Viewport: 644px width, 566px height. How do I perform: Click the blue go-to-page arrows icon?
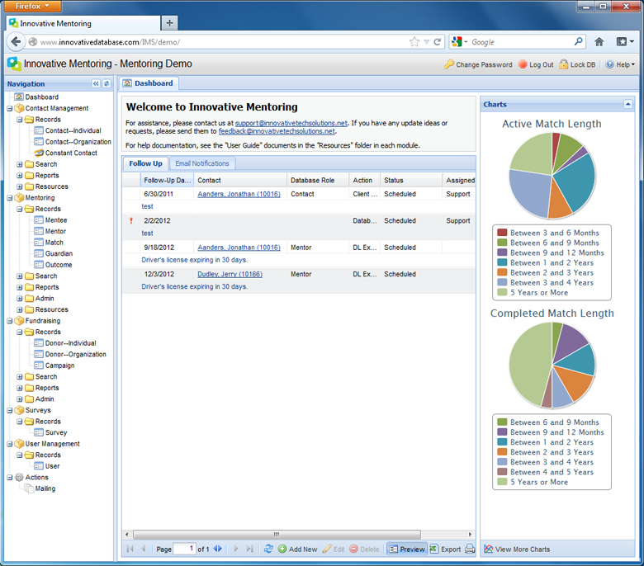tap(218, 549)
